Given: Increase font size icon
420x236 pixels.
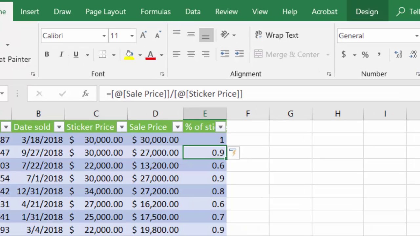Looking at the screenshot, I should click(x=143, y=35).
